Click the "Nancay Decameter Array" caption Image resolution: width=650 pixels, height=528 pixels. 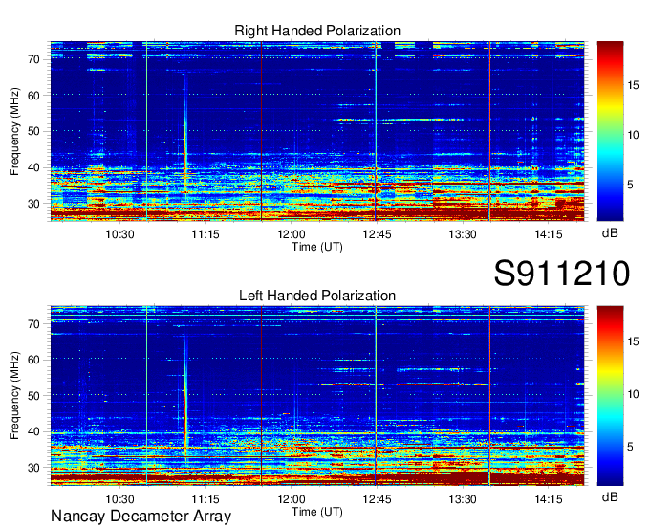pos(141,517)
